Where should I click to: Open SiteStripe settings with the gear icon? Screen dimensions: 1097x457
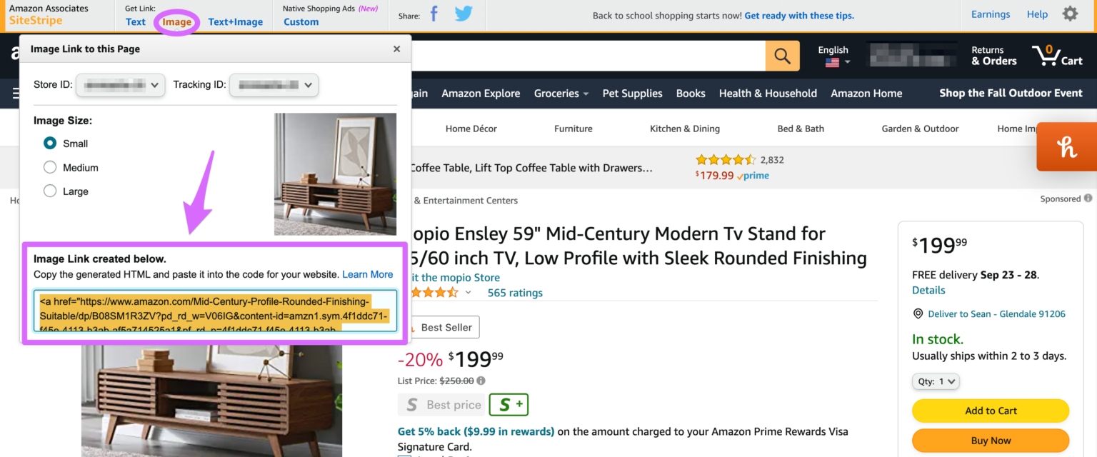tap(1070, 14)
